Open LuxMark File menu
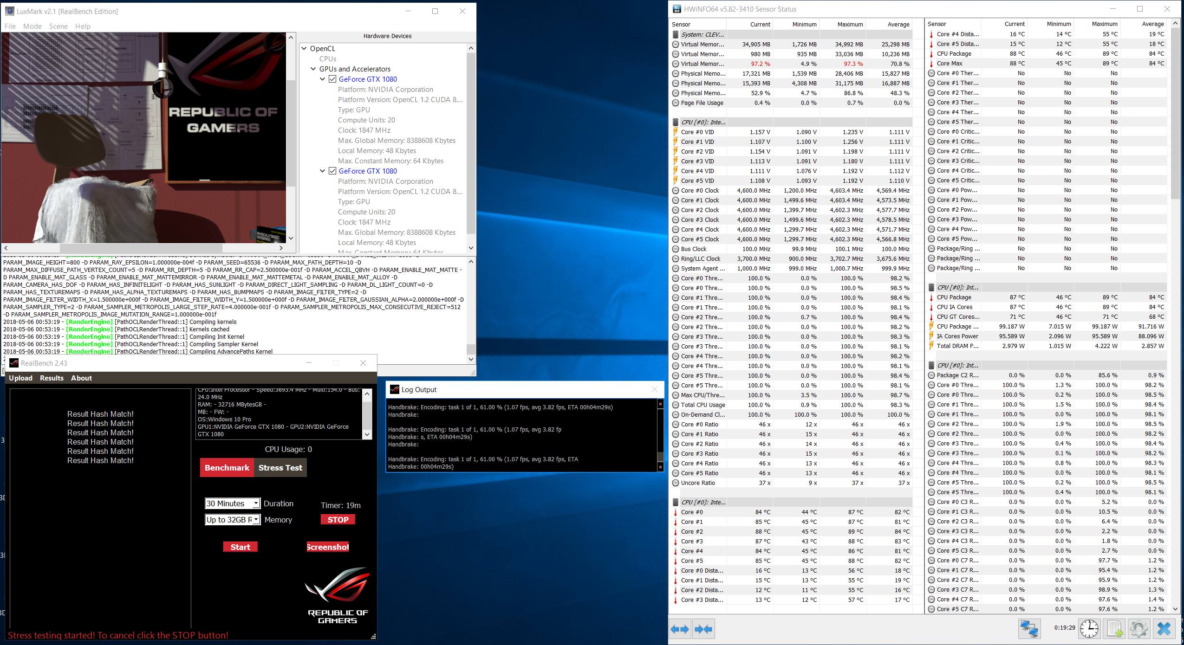 click(x=10, y=26)
